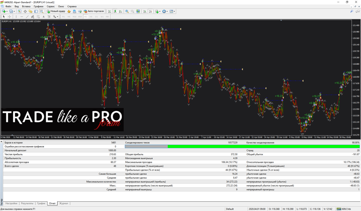
Task: Open the Вставка menu
Action: pos(26,6)
